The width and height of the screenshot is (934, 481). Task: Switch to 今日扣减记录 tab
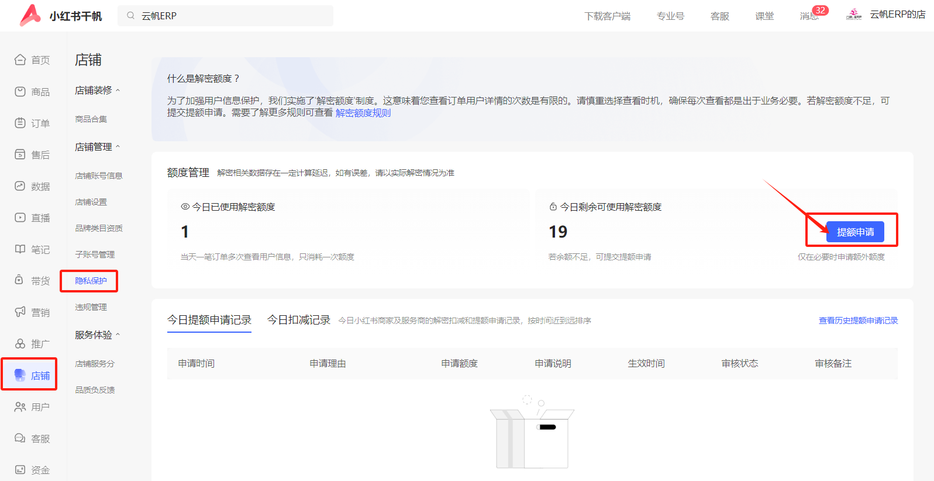point(298,320)
